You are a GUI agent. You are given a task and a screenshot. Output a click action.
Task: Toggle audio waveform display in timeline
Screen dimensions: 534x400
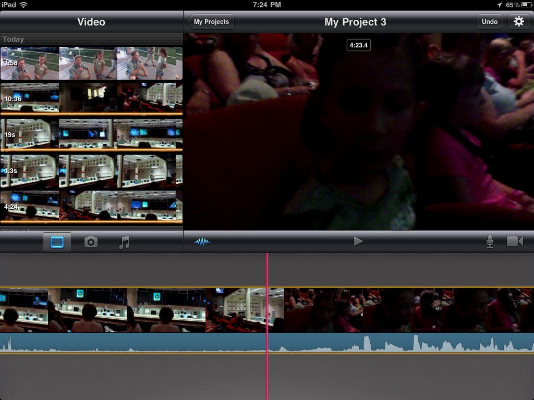pyautogui.click(x=202, y=242)
